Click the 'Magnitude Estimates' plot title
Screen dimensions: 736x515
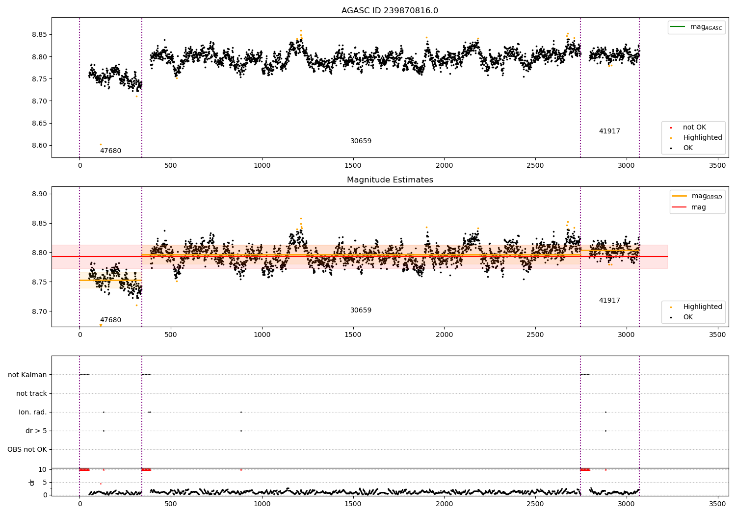(x=390, y=180)
